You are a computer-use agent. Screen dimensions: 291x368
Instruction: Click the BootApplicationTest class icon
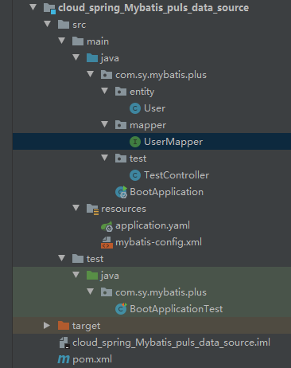point(122,309)
